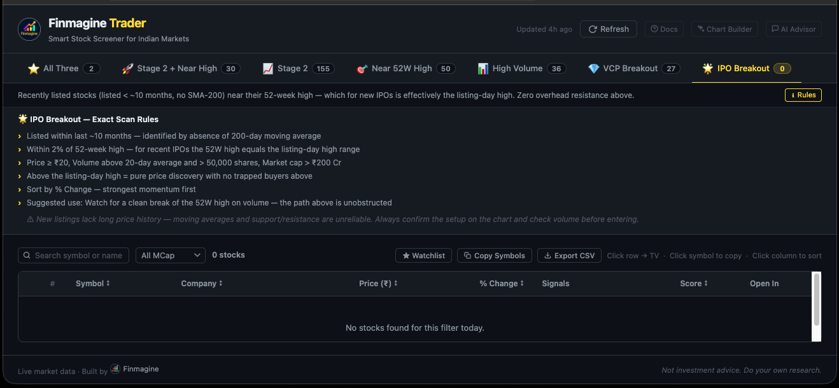Image resolution: width=839 pixels, height=388 pixels.
Task: Click the Watchlist star button
Action: (x=423, y=256)
